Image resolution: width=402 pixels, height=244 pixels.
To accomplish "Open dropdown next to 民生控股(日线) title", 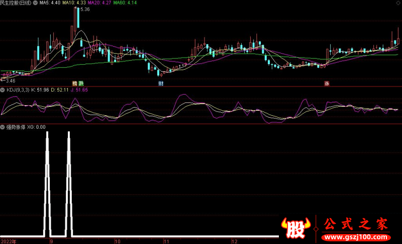I will 35,3.
